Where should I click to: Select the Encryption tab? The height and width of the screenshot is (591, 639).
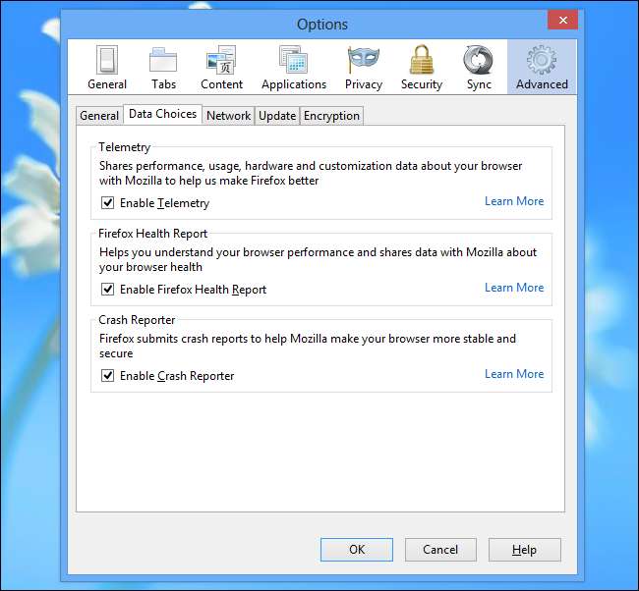pos(331,116)
